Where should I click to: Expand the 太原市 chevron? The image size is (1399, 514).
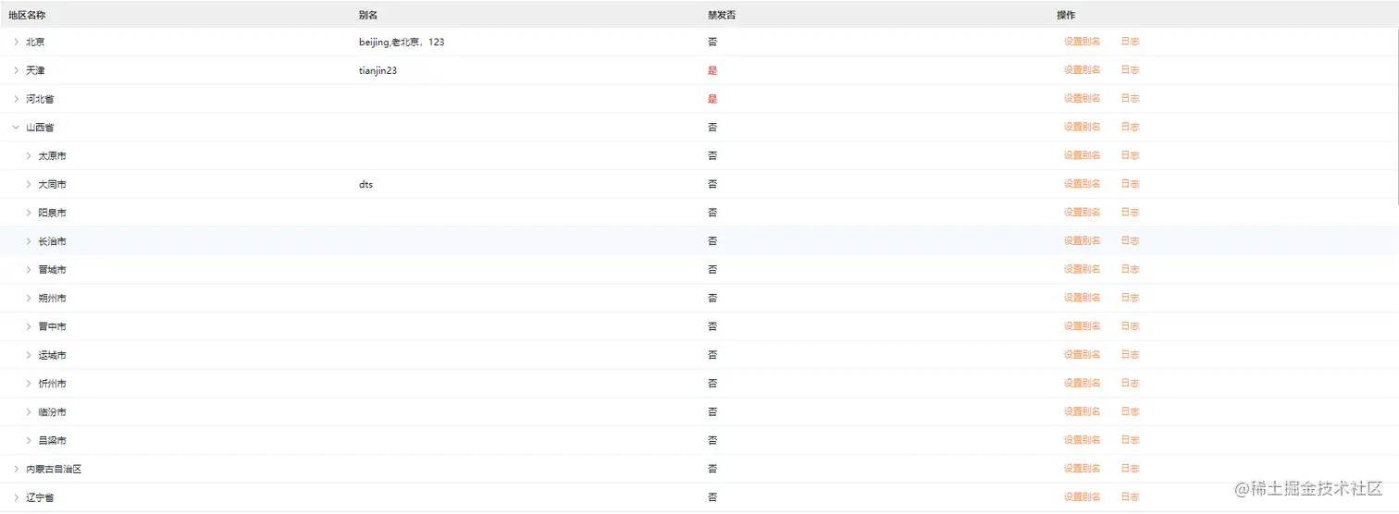coord(29,156)
